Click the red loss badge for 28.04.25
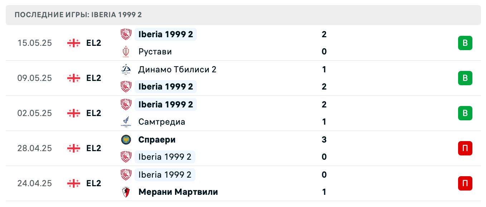Viewport: 486px width, 207px height. tap(465, 148)
